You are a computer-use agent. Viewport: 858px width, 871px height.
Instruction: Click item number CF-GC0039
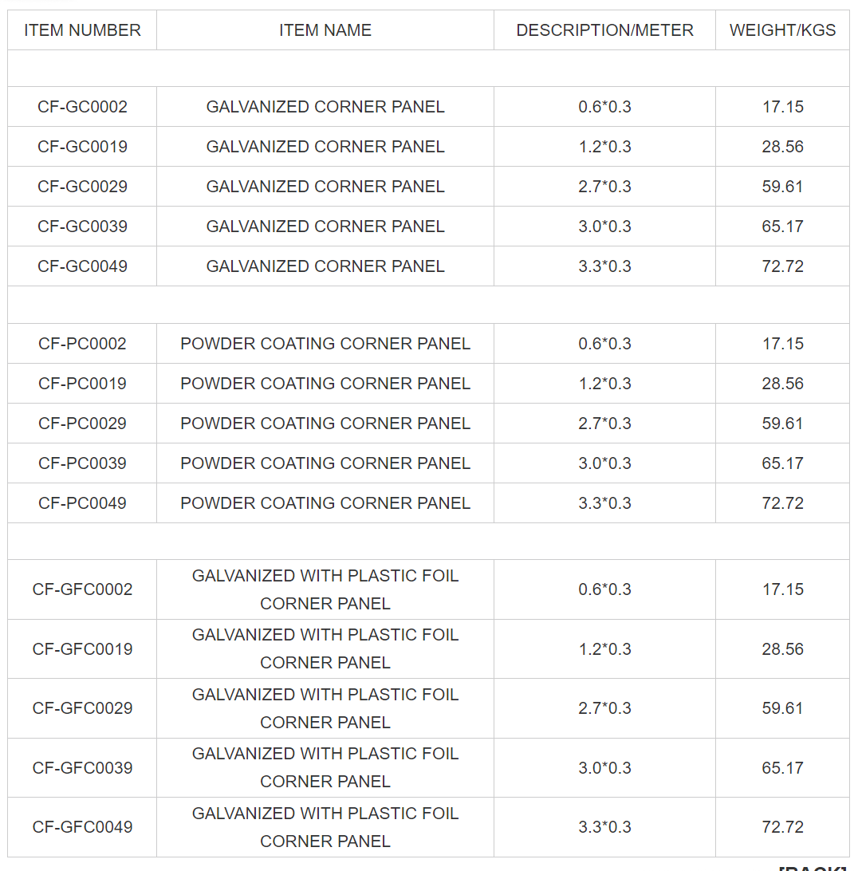click(x=82, y=227)
